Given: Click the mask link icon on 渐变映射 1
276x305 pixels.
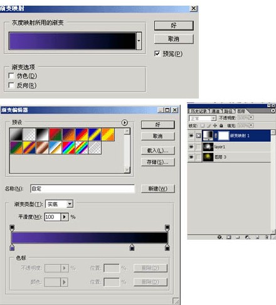Looking at the screenshot, I should pos(216,136).
